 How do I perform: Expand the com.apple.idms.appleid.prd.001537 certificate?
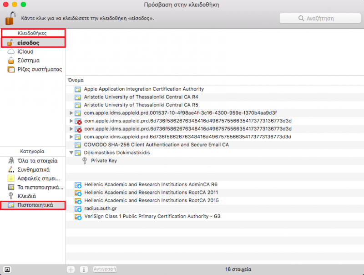(x=71, y=113)
